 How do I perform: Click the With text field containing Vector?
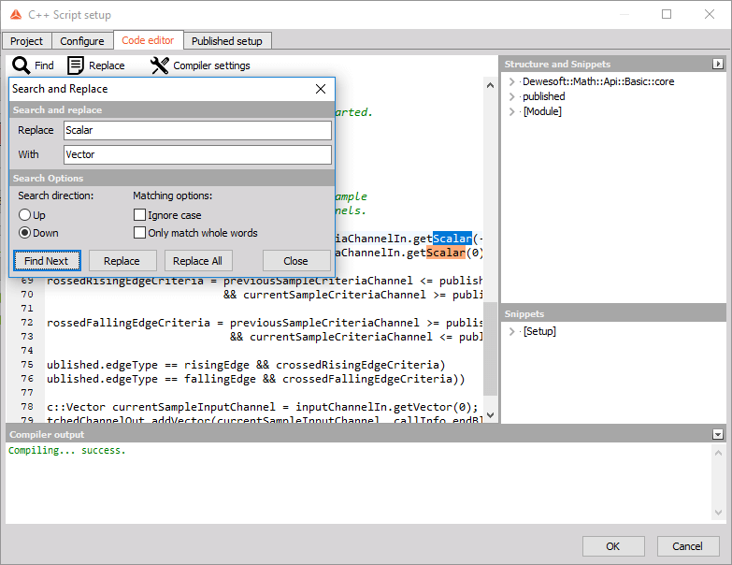click(197, 154)
